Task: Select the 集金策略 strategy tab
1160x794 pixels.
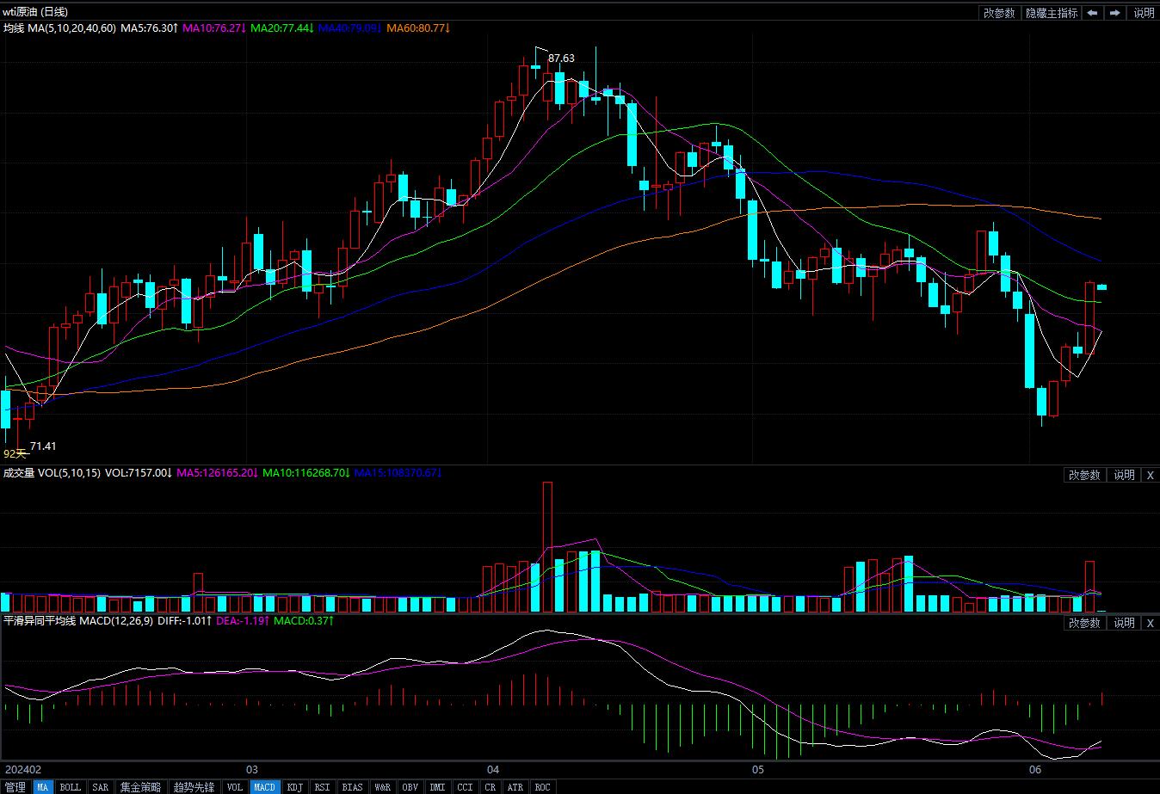Action: pyautogui.click(x=140, y=787)
